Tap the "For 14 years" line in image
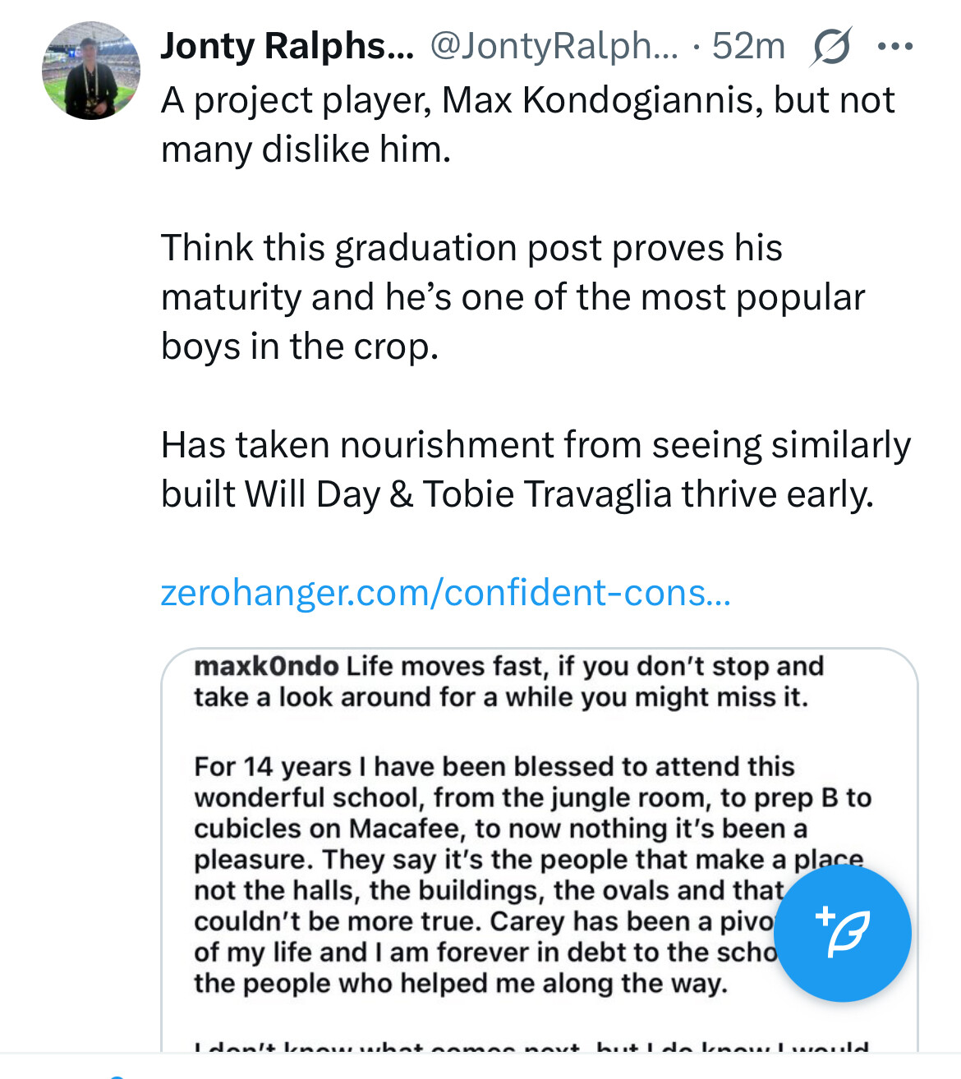The image size is (961, 1079). click(494, 766)
